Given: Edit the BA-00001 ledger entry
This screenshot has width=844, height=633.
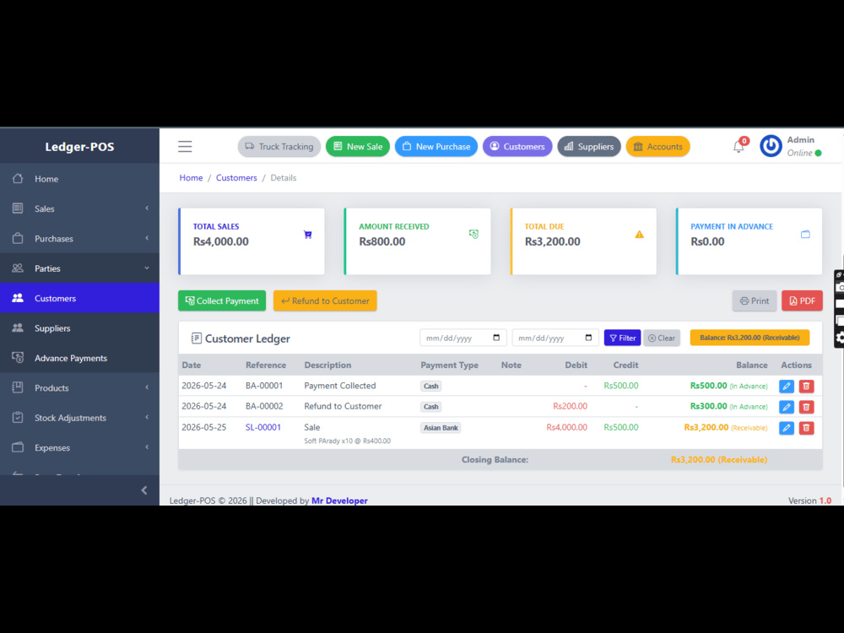Looking at the screenshot, I should (x=786, y=386).
